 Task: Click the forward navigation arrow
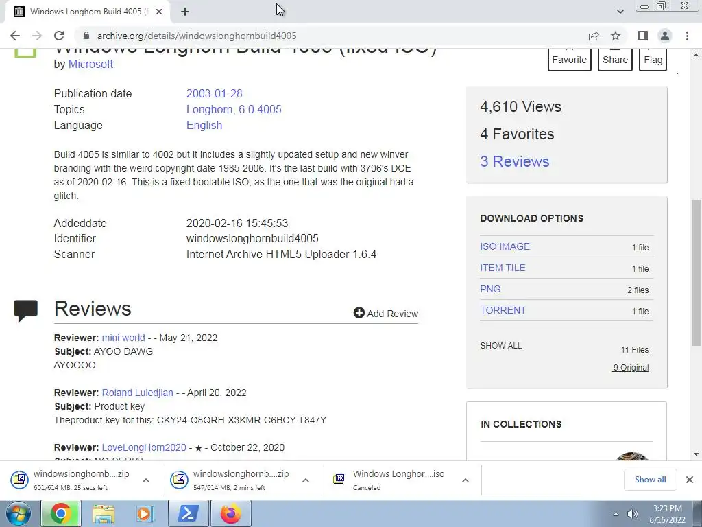tap(37, 36)
